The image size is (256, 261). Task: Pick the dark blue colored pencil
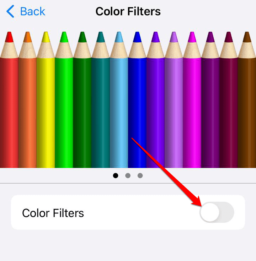click(137, 99)
